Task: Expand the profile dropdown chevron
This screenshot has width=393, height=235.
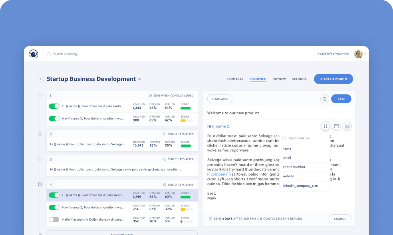Action: coord(365,54)
